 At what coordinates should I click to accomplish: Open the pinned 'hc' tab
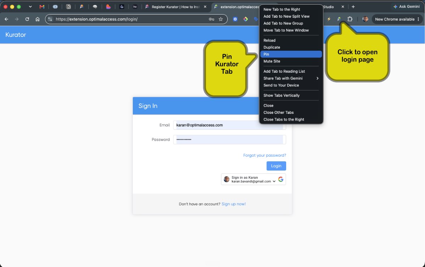click(x=135, y=7)
